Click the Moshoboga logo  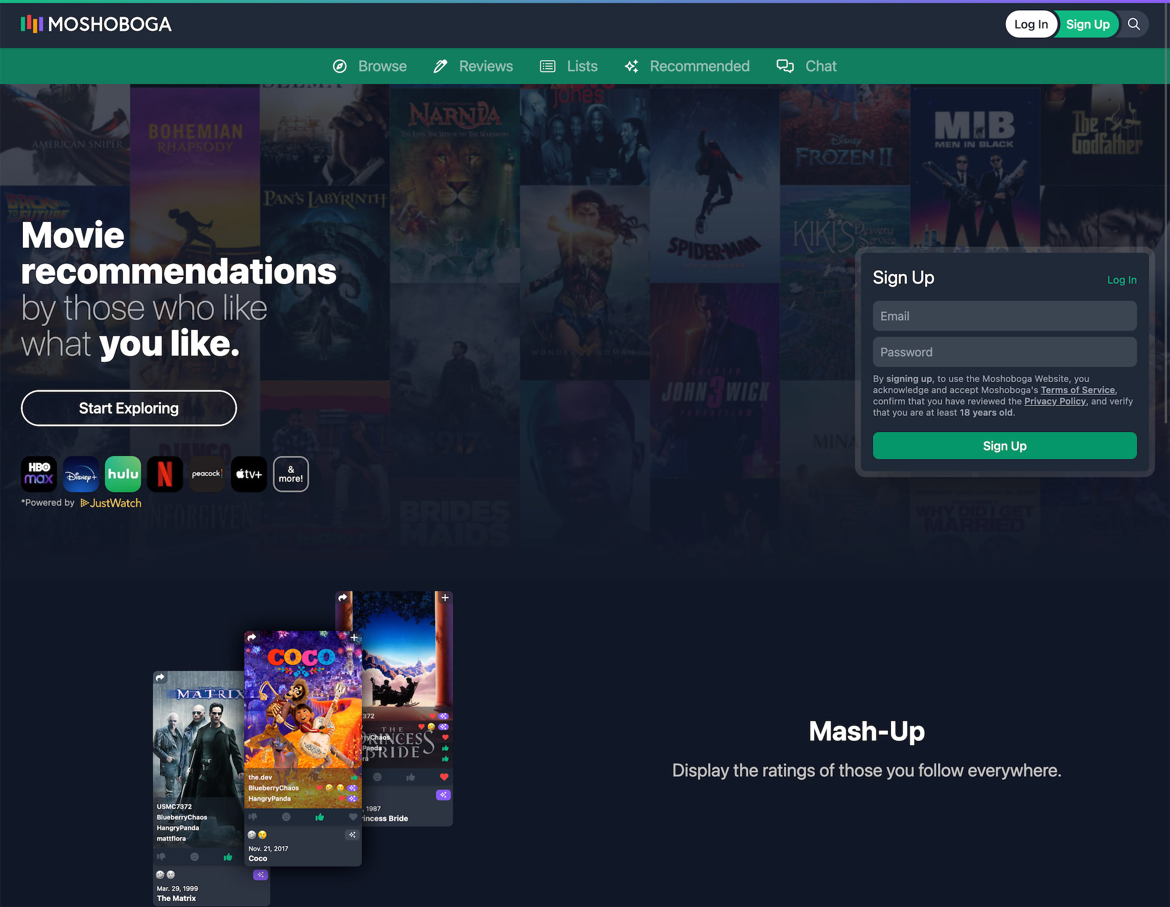pyautogui.click(x=97, y=24)
